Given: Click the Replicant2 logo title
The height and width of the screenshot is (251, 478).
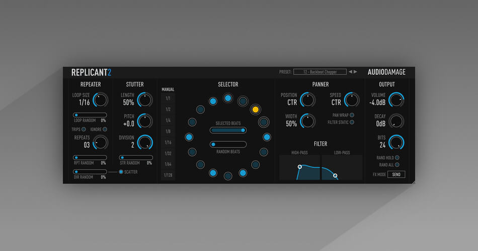Looking at the screenshot, I should pos(91,72).
